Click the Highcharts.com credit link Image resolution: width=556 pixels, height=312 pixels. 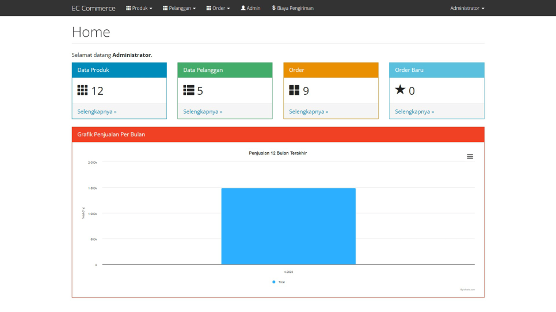pyautogui.click(x=467, y=290)
